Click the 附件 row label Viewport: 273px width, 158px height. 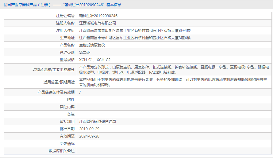click(x=71, y=99)
